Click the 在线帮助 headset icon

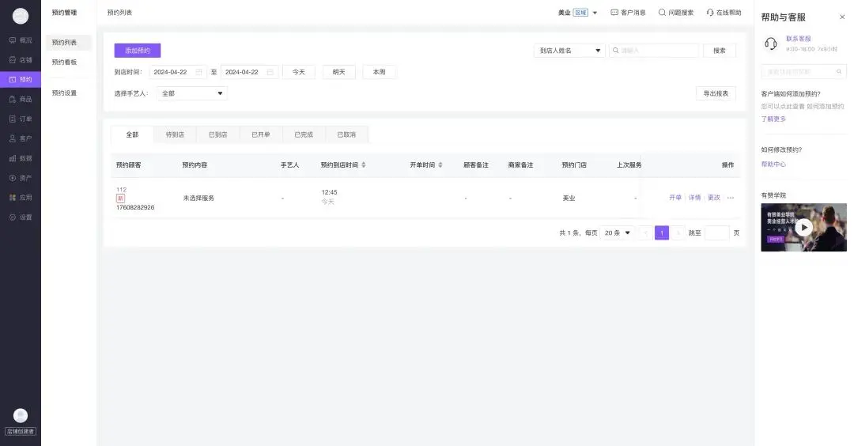[709, 13]
